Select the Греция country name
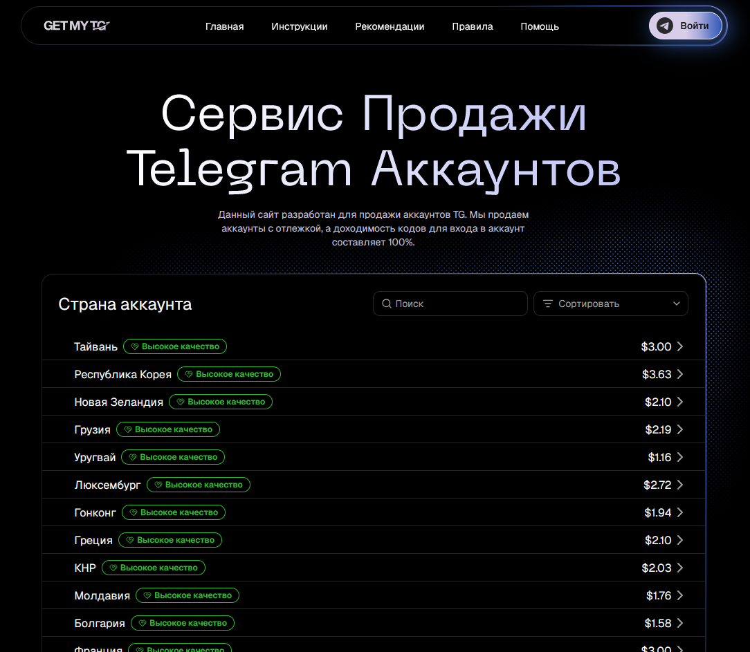 93,540
